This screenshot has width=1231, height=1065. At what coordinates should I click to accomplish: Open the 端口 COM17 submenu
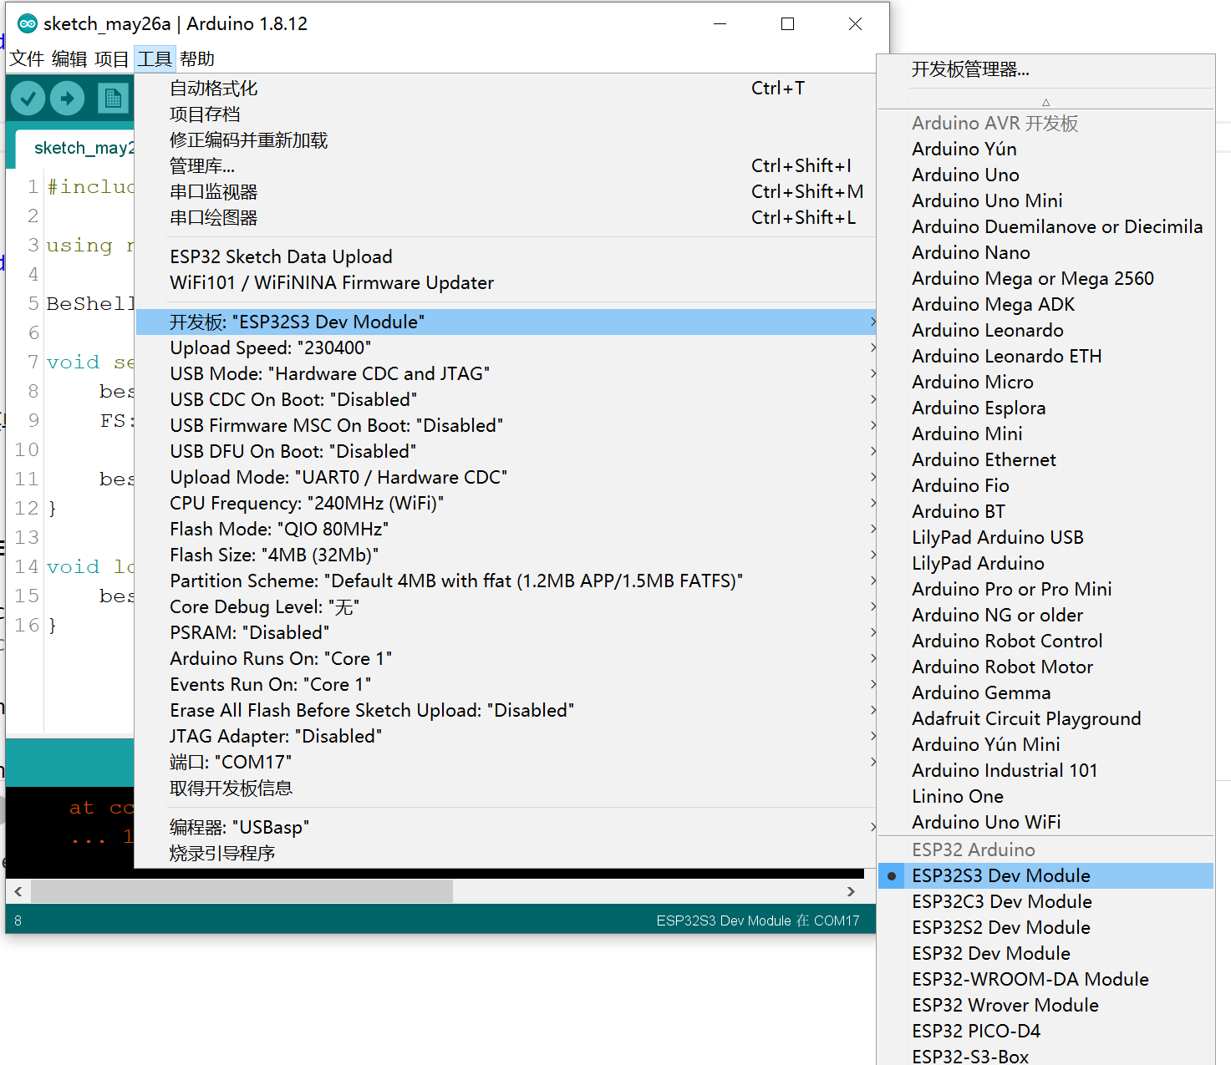[506, 763]
